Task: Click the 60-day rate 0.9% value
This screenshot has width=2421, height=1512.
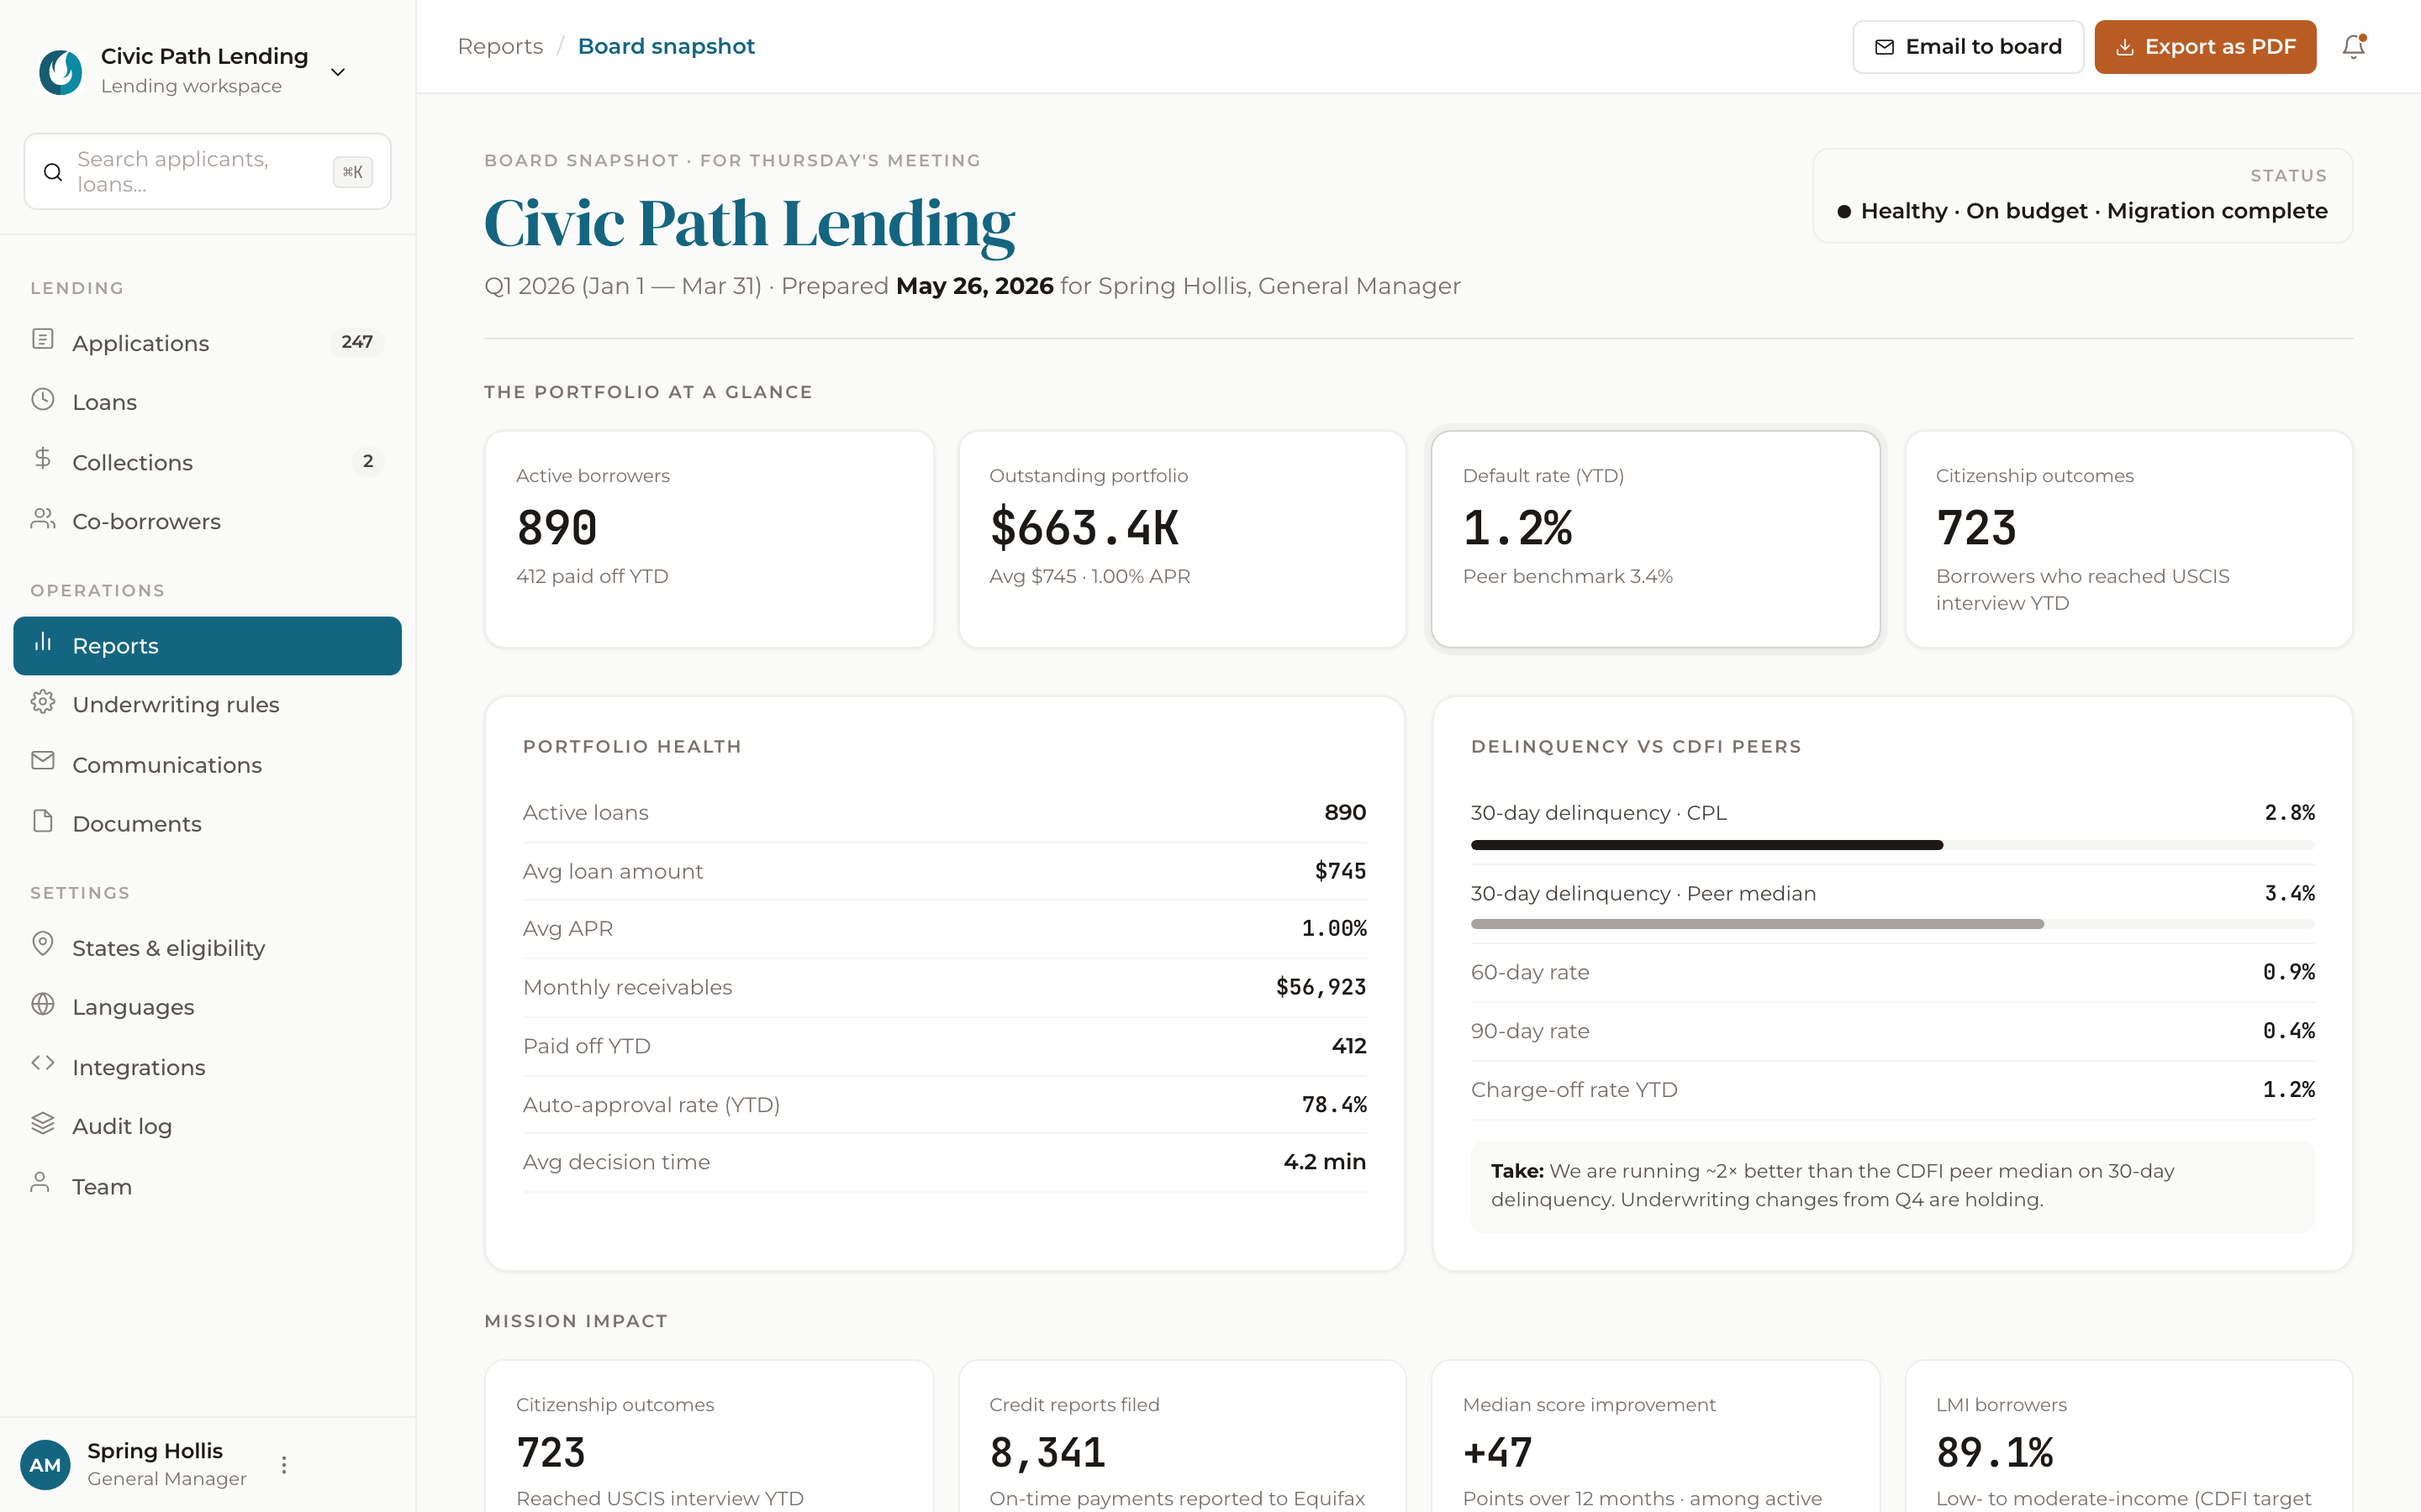Action: click(2289, 972)
